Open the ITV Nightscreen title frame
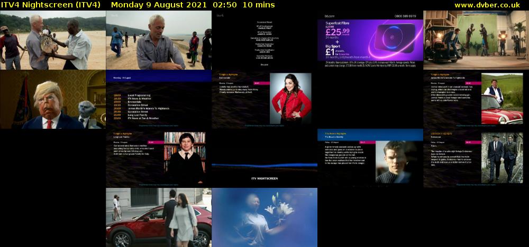This screenshot has width=529, height=247. [x=264, y=158]
